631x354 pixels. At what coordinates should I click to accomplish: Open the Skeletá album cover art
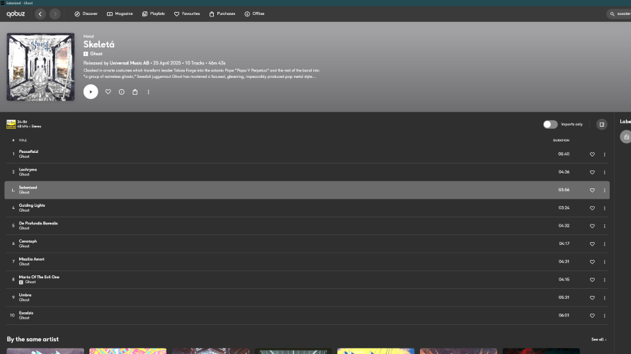[40, 67]
